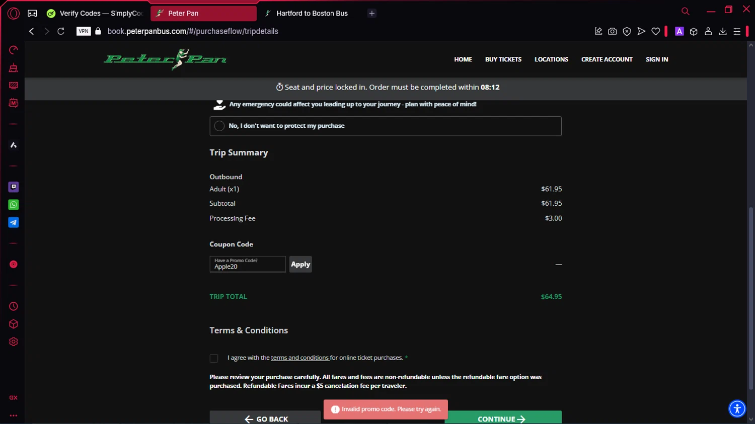The image size is (755, 424).
Task: Click the Processing Fee $3.00 value
Action: (553, 218)
